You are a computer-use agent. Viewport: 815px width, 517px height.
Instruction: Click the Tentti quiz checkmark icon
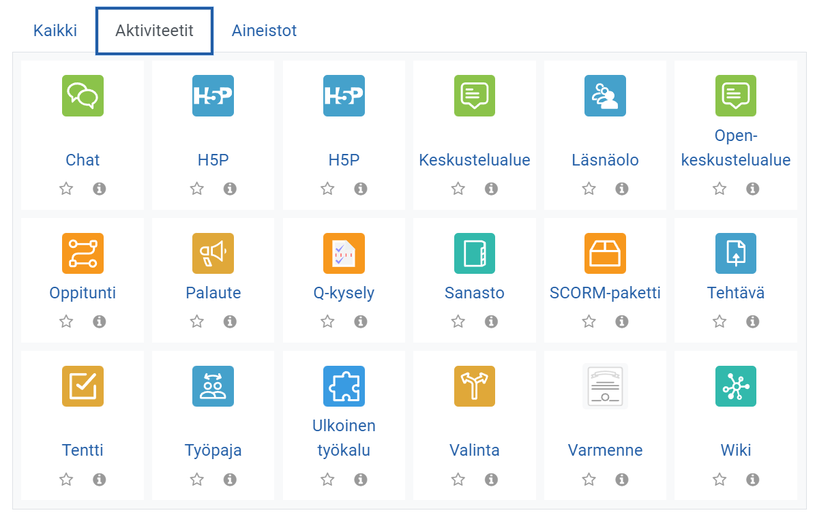(x=83, y=386)
